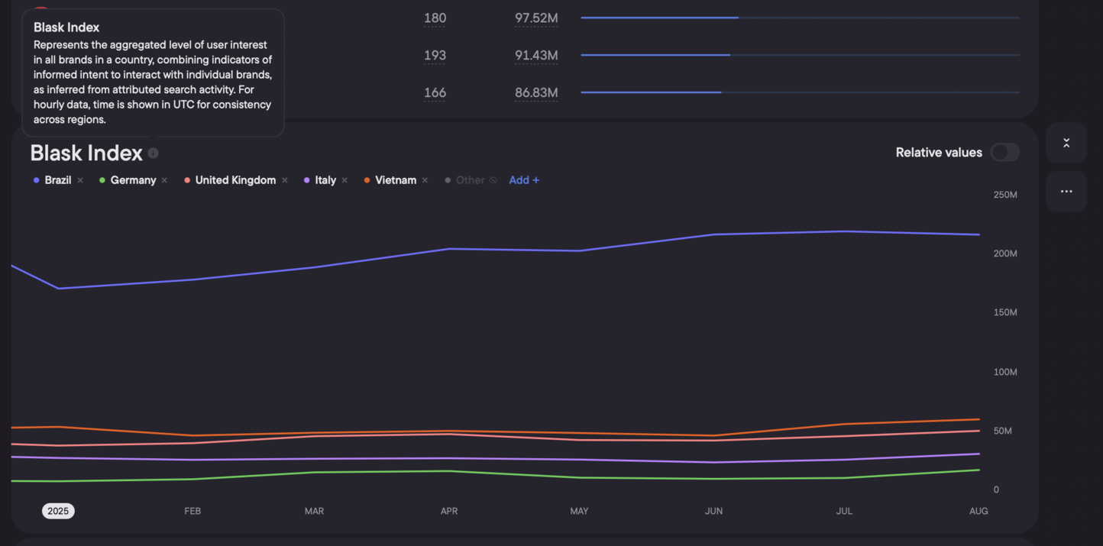Click the collapse arrows icon beside the chart
Image resolution: width=1103 pixels, height=546 pixels.
point(1066,143)
